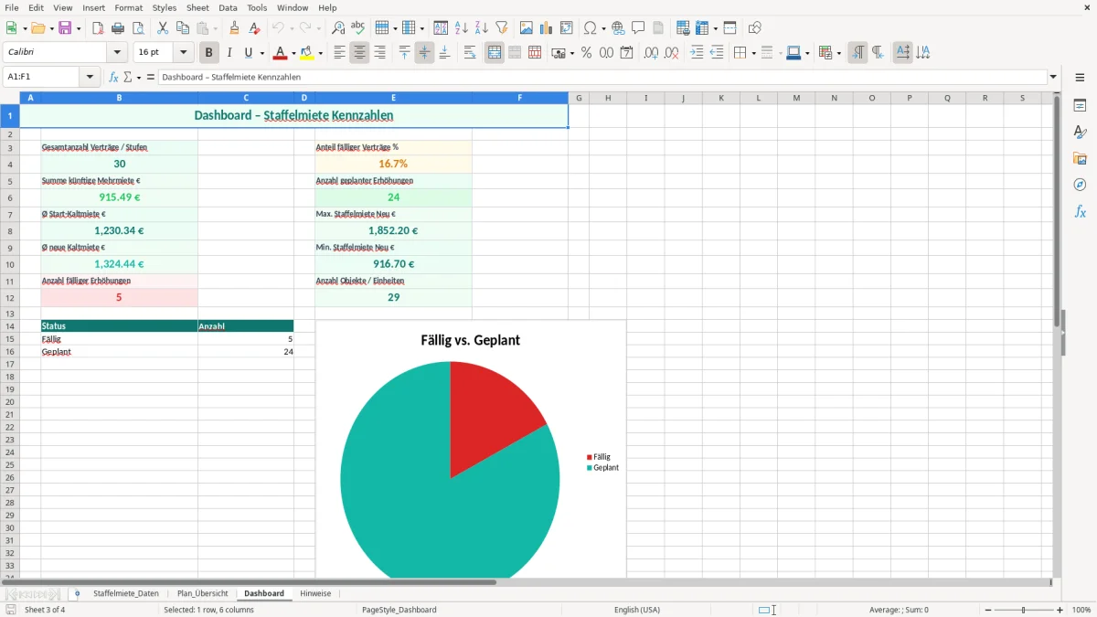Screen dimensions: 1097x617
Task: Expand the Name Box dropdown arrow
Action: click(x=90, y=78)
